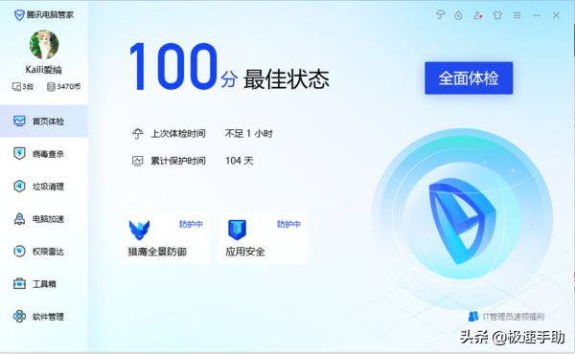Click the Tencent PC Manager shield logo
The image size is (575, 354).
tap(19, 15)
